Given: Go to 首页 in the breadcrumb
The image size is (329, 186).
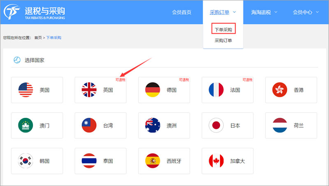Looking at the screenshot, I should click(38, 38).
